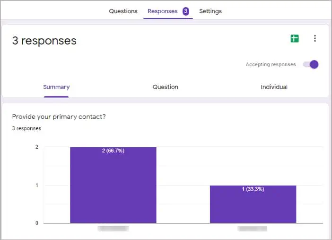The height and width of the screenshot is (240, 332).
Task: Click the blurred label under the taller bar
Action: point(113,229)
